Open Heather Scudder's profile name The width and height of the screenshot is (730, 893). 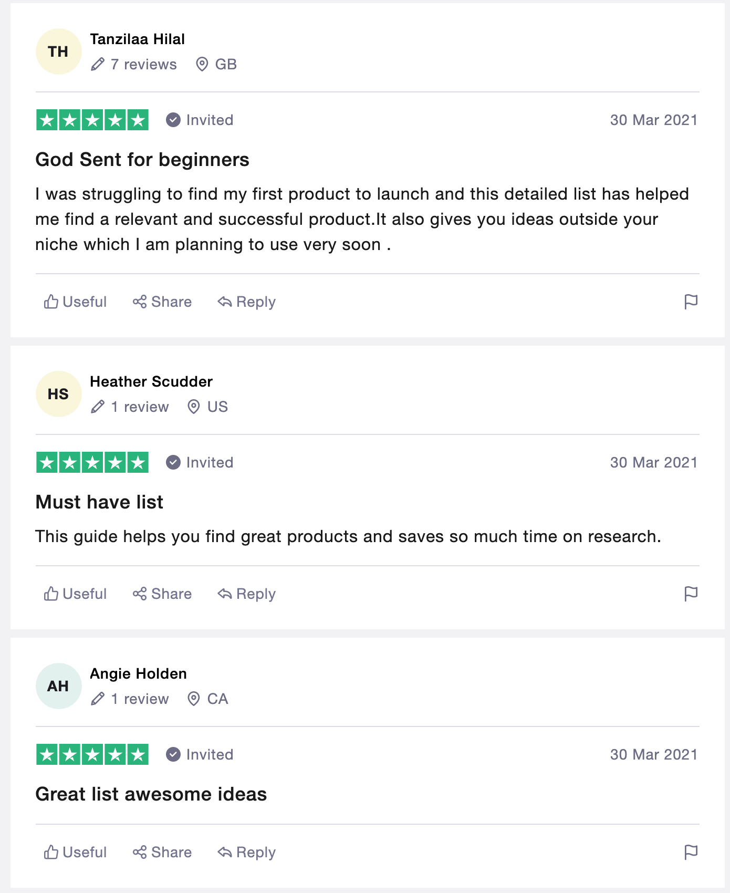(151, 381)
